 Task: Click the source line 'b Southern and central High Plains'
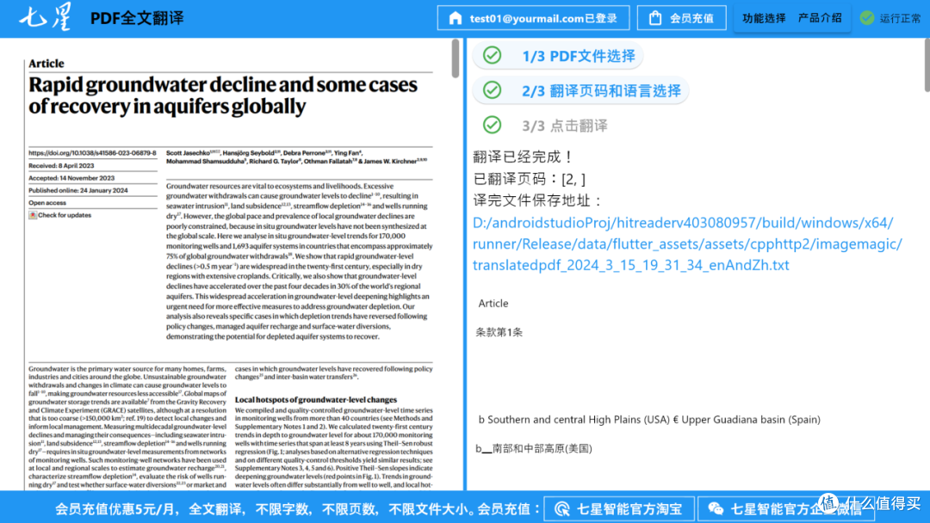click(649, 420)
